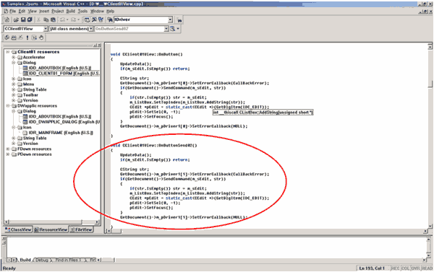Select IDD_CLIENT01_FORM dialog resource

pos(61,73)
